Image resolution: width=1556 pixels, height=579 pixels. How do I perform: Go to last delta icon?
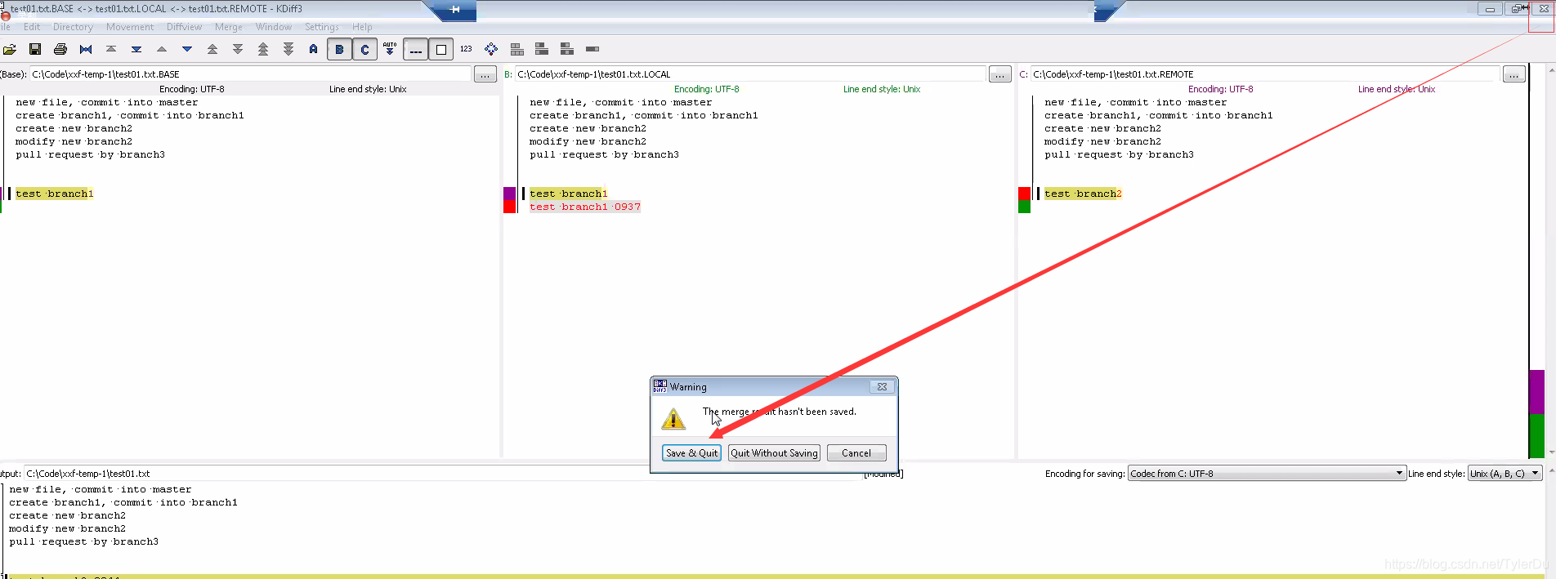136,49
